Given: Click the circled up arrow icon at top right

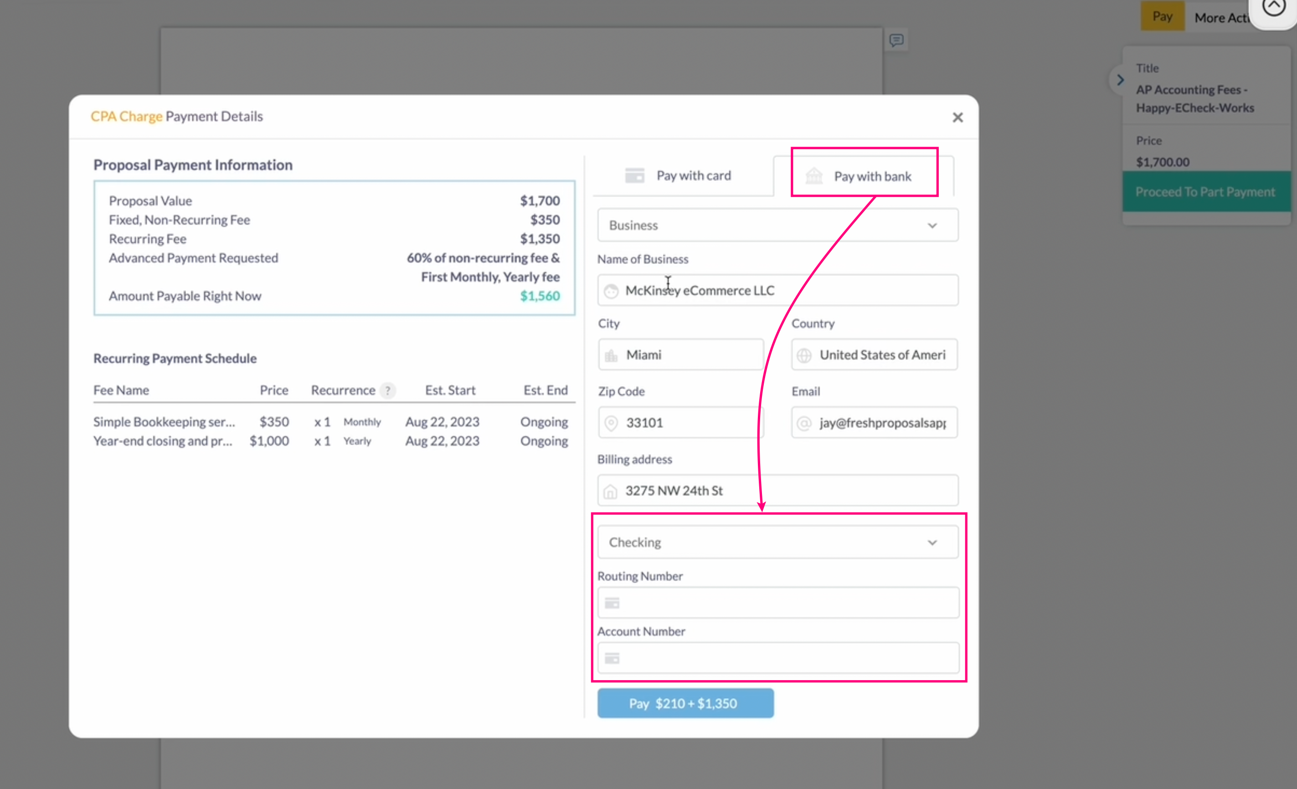Looking at the screenshot, I should (1273, 7).
